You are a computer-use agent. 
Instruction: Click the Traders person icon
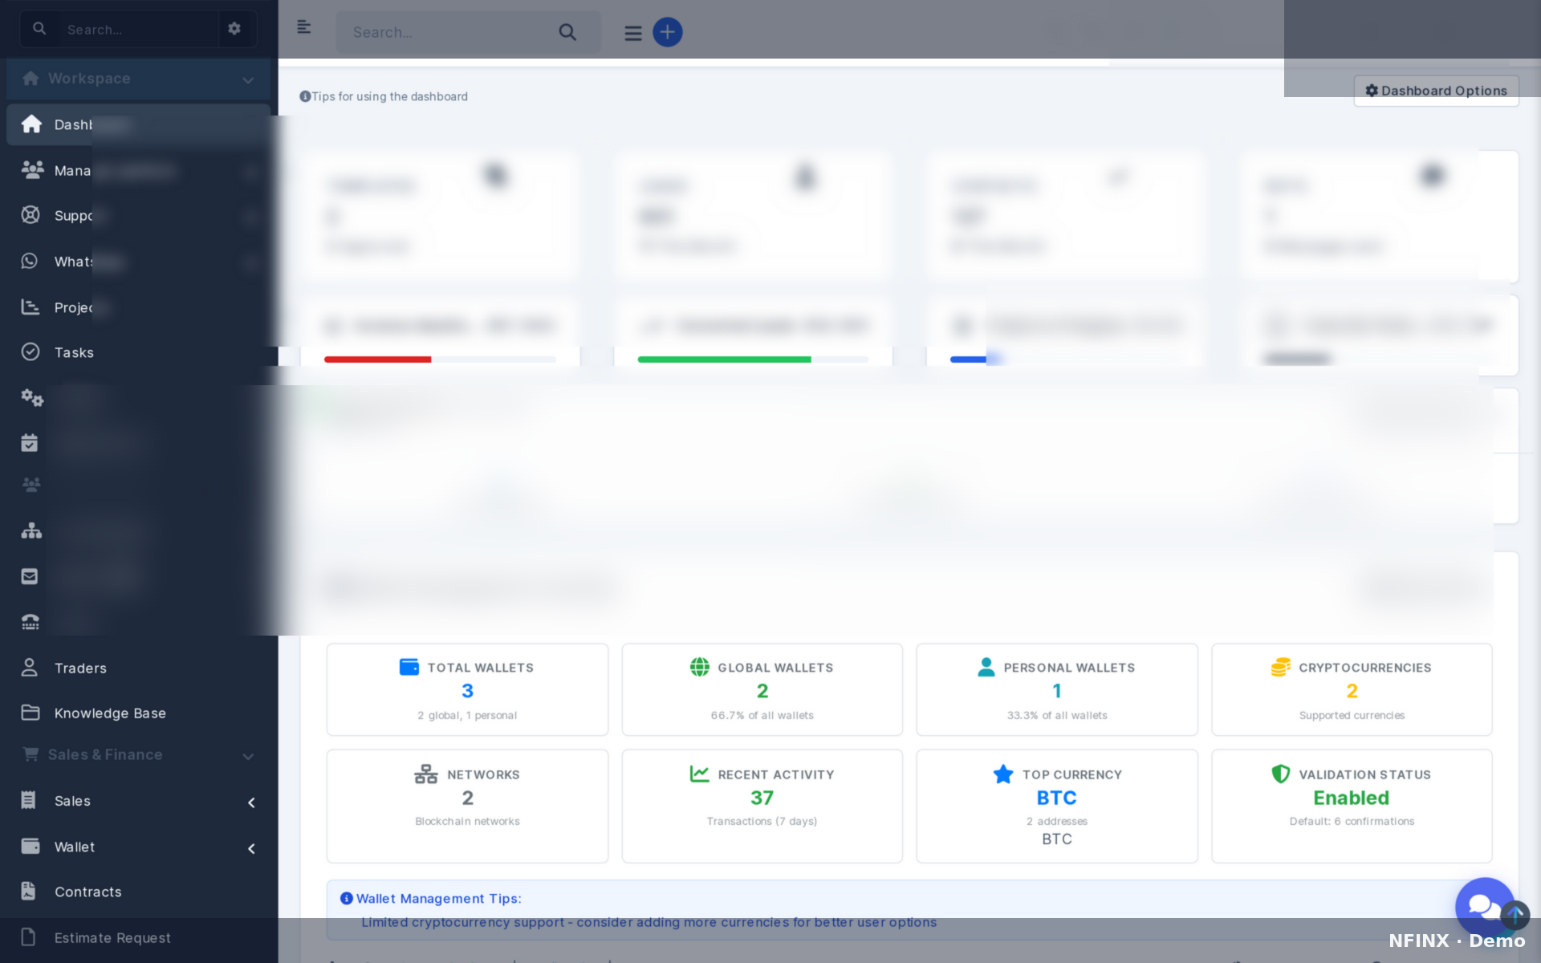click(30, 668)
